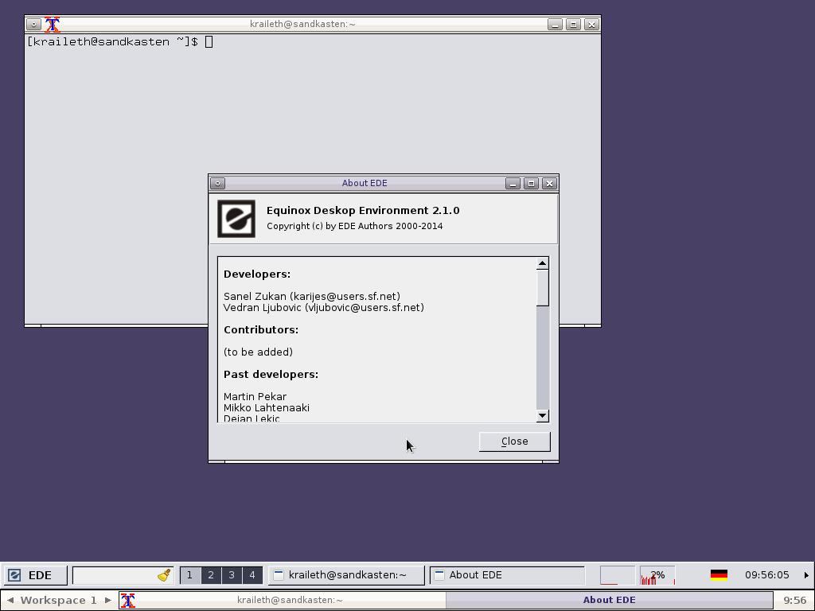Go to next workspace with right arrow
Viewport: 815px width, 611px height.
108,600
